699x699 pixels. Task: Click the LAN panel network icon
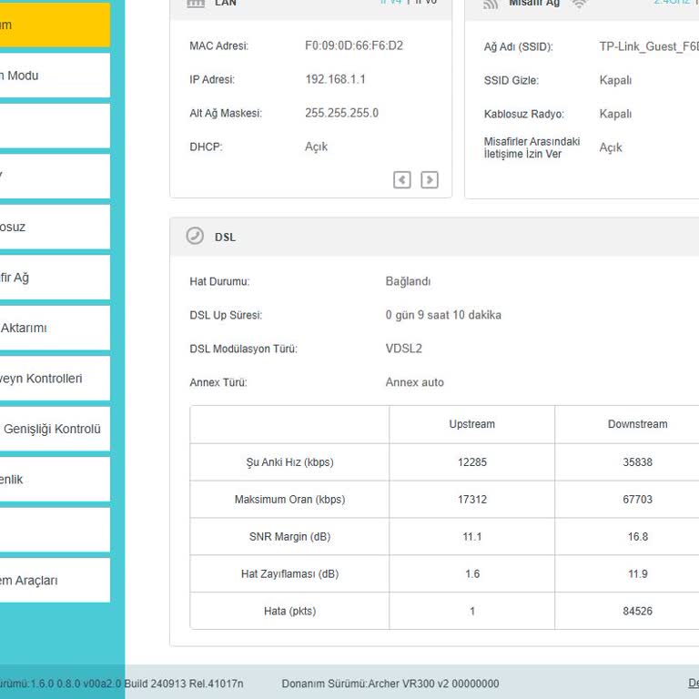[196, 4]
